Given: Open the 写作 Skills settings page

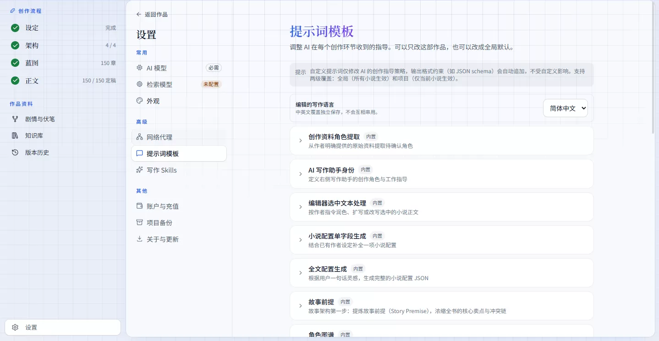Looking at the screenshot, I should pos(179,170).
